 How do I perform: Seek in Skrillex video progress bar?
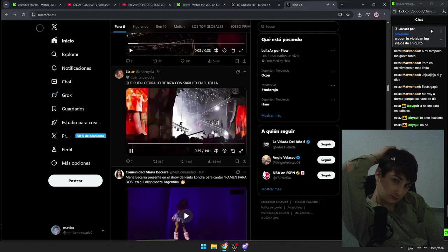point(186,143)
